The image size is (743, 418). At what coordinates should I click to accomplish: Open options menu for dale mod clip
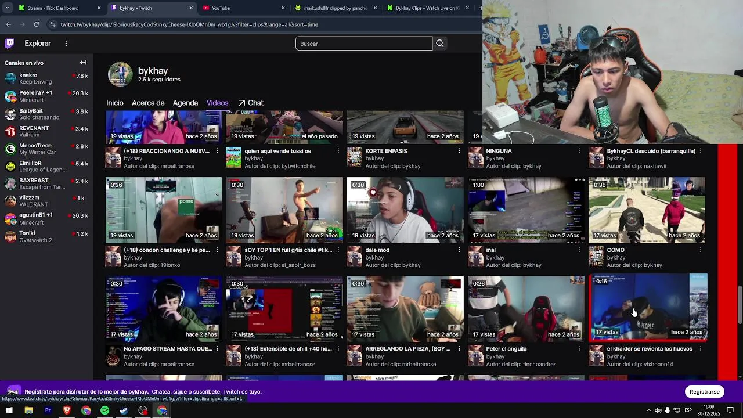(459, 250)
